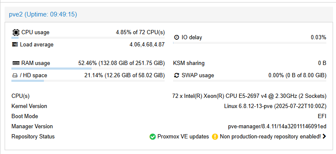This screenshot has width=336, height=154.
Task: Open the Non production-ready repository warning text
Action: point(271,136)
